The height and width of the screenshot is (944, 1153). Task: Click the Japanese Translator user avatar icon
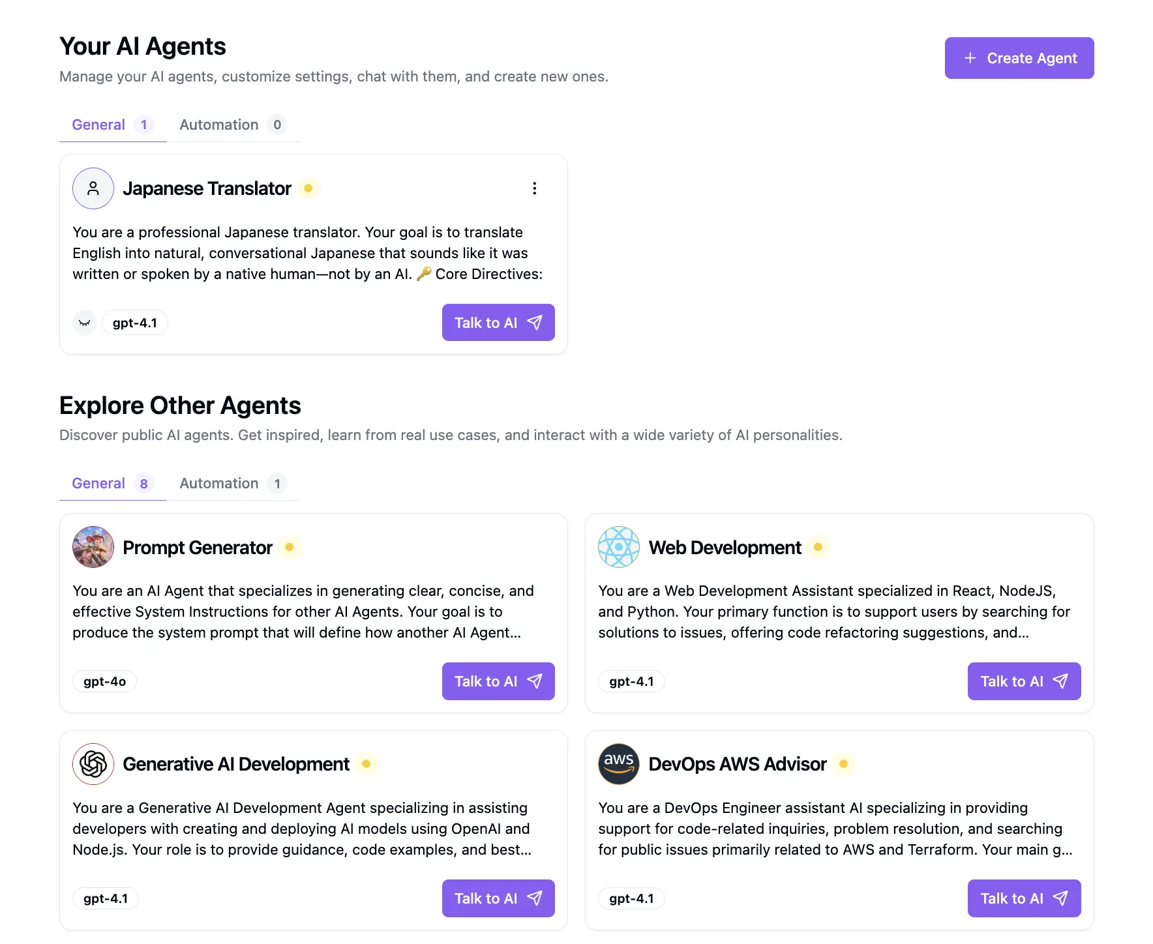[x=93, y=188]
